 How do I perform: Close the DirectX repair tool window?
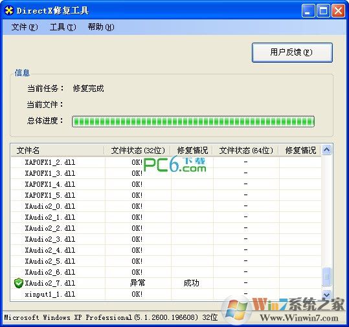coord(338,10)
